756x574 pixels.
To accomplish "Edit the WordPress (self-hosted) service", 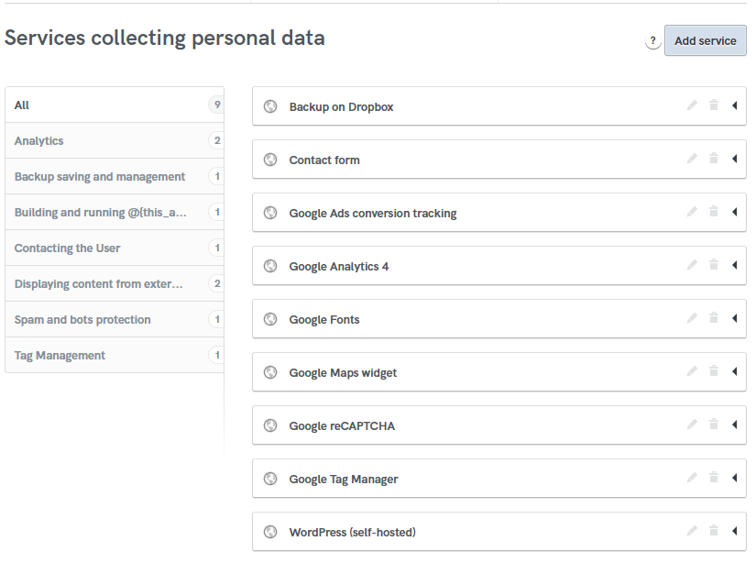I will [x=693, y=531].
